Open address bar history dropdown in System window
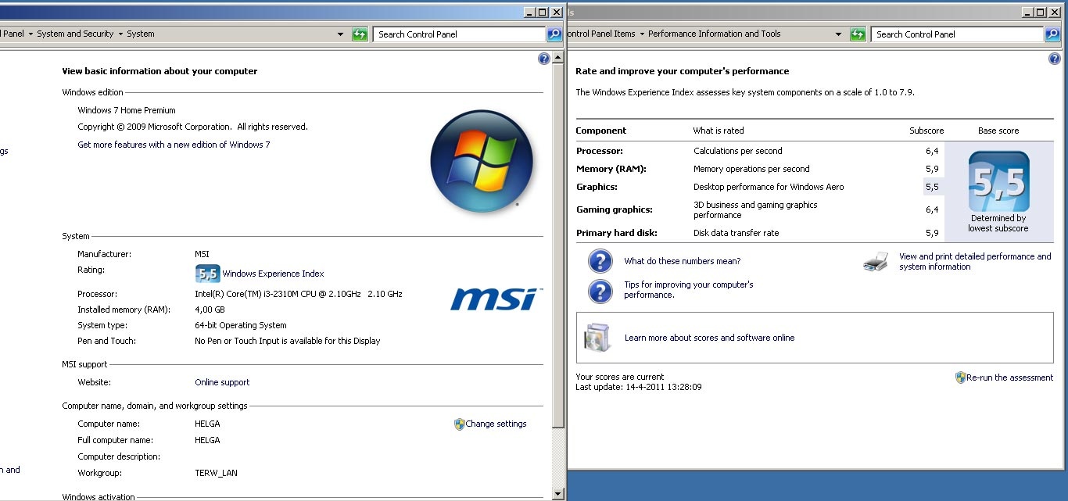Screen dimensions: 1068x501 tap(340, 34)
